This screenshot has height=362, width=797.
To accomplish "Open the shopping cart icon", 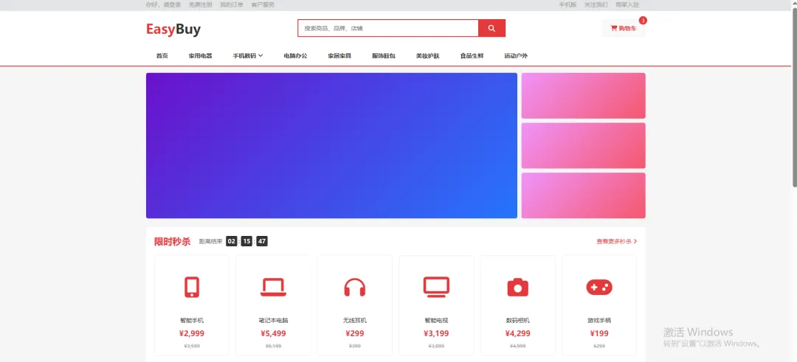I will (613, 29).
